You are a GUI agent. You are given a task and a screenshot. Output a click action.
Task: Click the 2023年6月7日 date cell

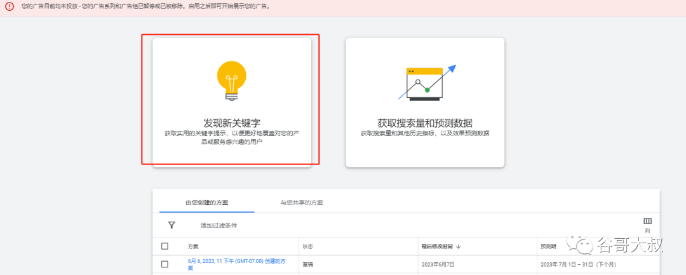point(438,264)
